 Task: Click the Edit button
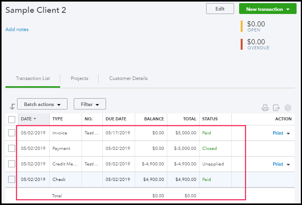220,9
